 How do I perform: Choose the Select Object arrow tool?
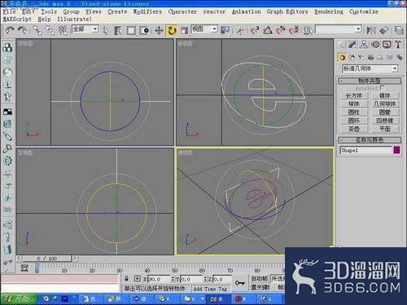(106, 30)
